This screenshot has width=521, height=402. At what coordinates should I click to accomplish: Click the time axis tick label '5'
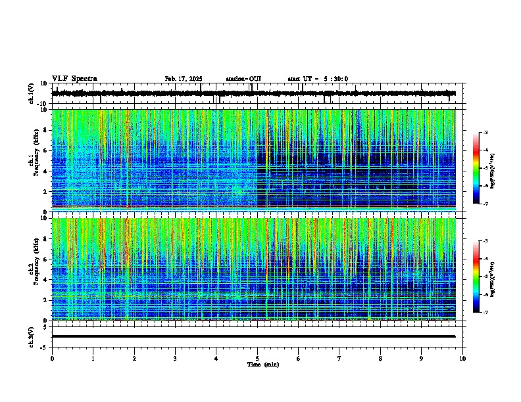tap(257, 359)
